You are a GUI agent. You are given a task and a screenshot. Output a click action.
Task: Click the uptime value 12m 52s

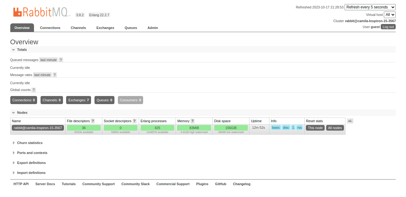point(259,127)
